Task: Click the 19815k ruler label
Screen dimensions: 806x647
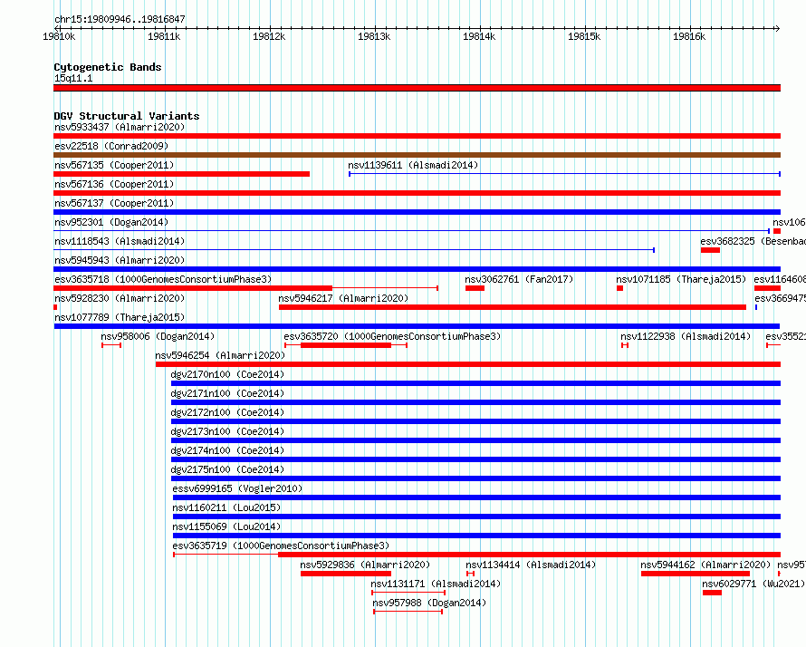Action: [584, 36]
